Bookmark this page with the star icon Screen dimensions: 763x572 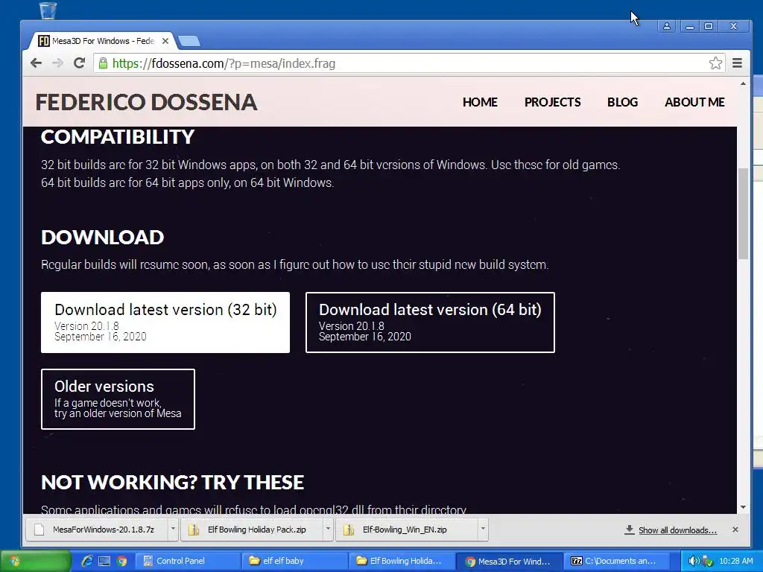click(x=715, y=63)
